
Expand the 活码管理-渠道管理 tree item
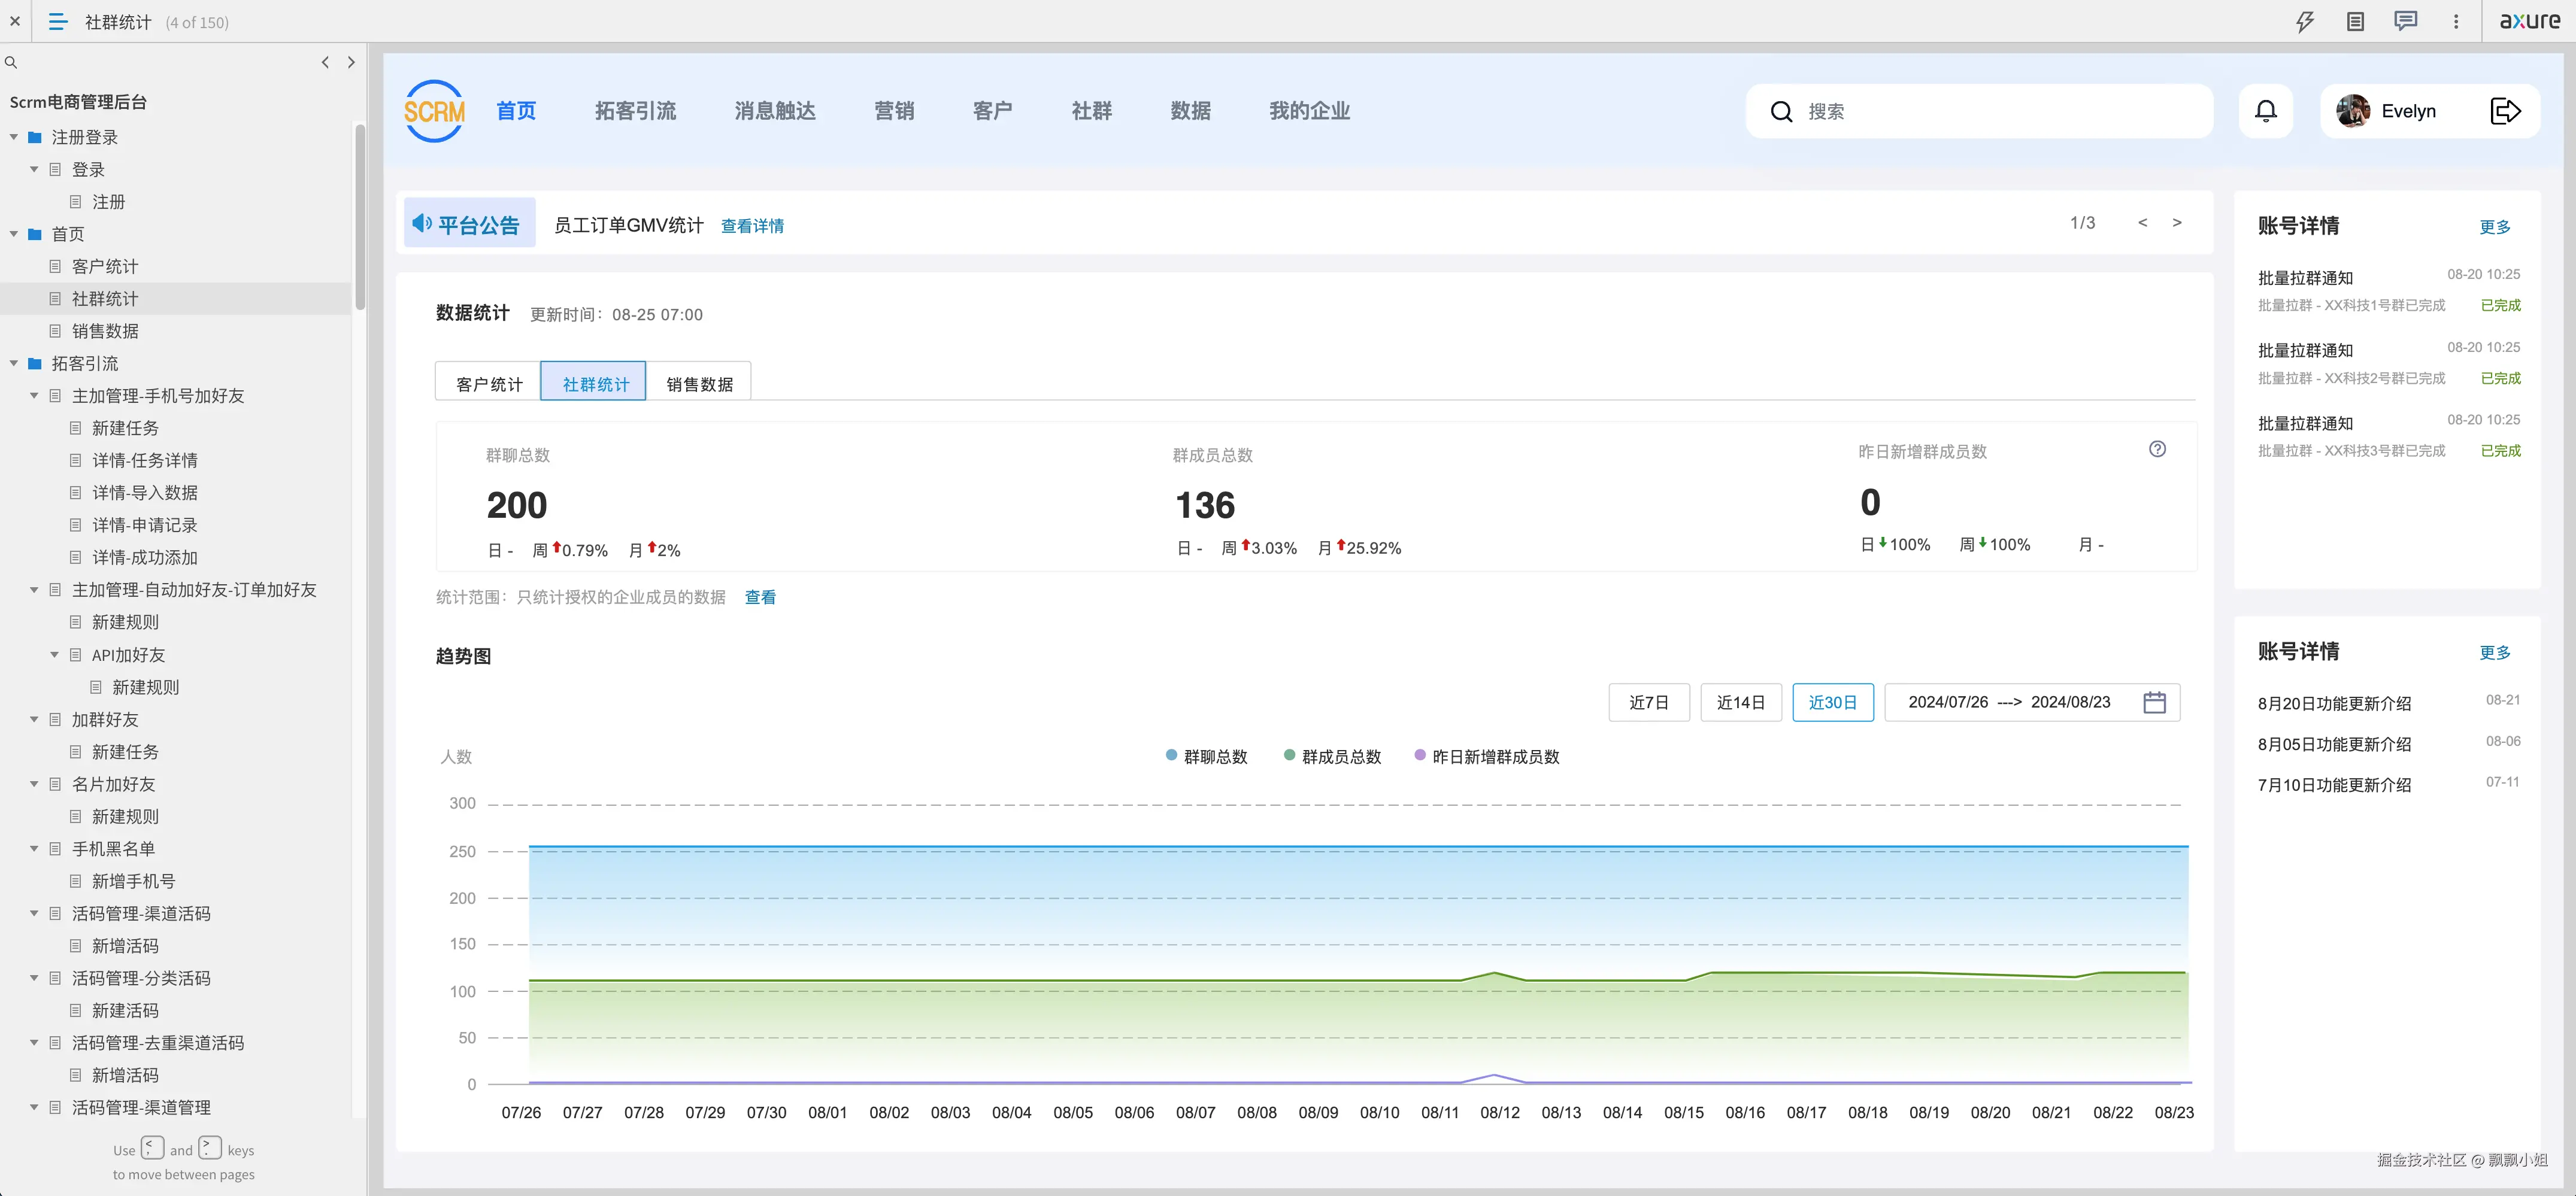point(33,1108)
